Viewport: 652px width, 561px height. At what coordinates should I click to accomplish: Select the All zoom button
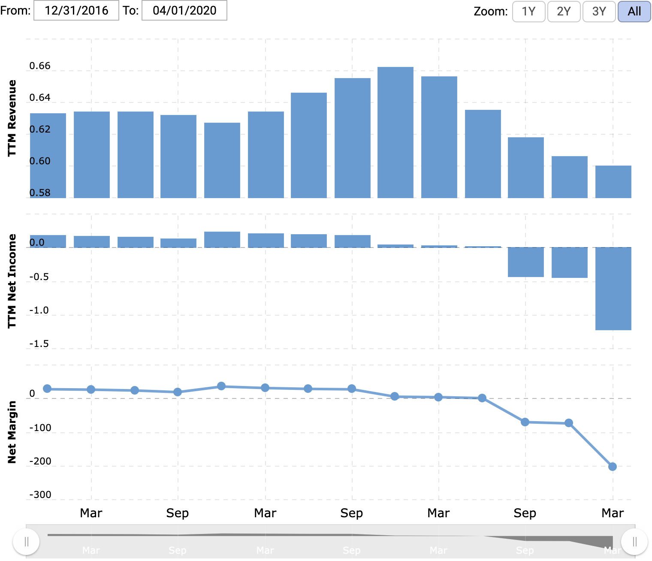(x=634, y=11)
